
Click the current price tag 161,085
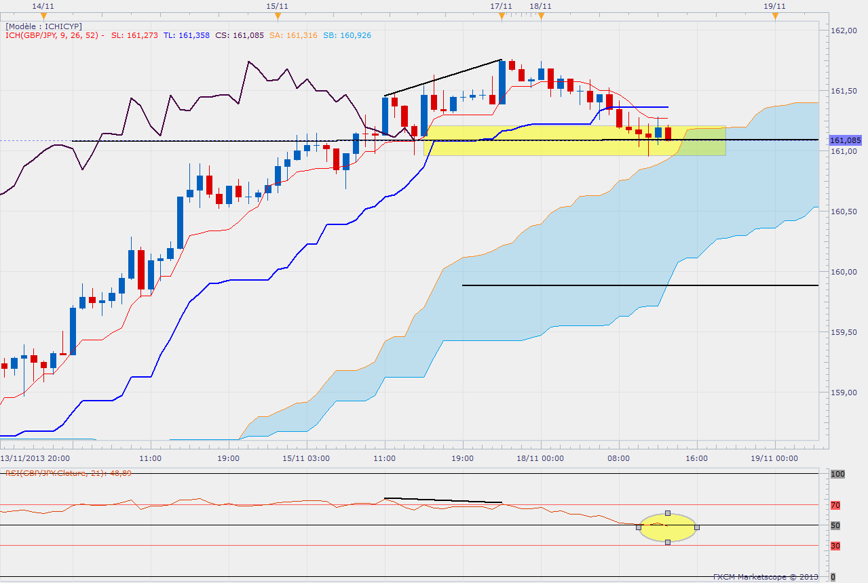coord(845,140)
